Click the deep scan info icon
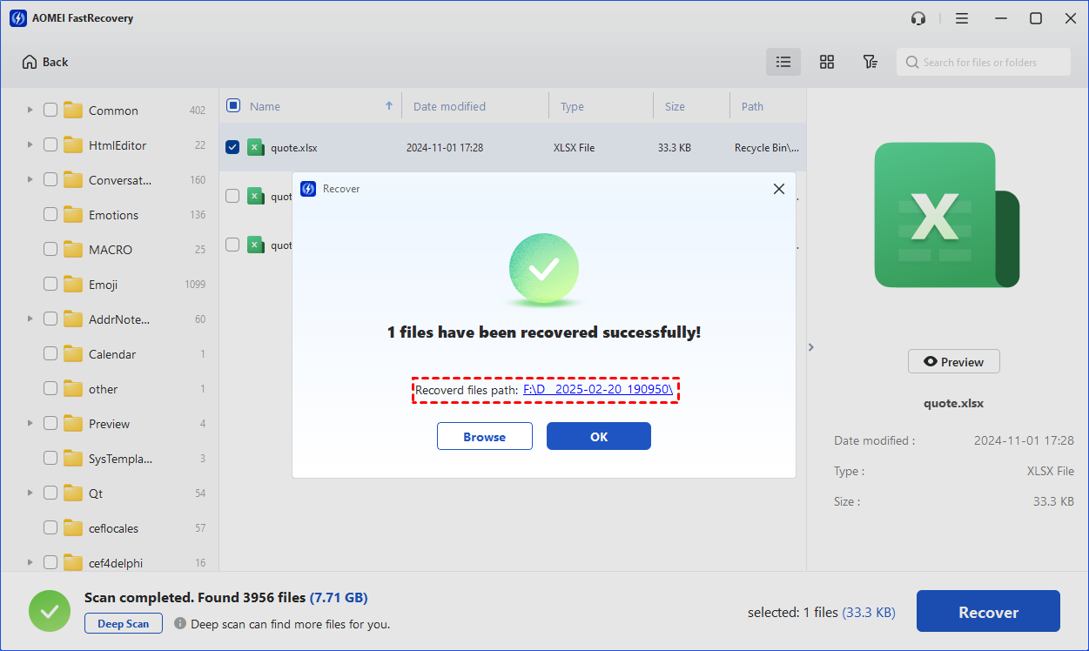1089x651 pixels. 180,624
